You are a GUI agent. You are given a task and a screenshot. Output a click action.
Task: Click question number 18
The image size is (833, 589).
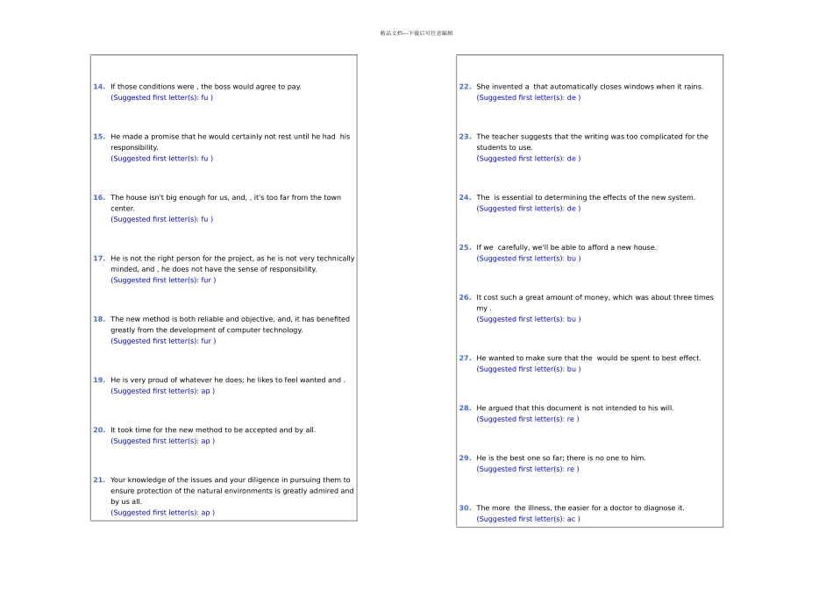tap(99, 319)
